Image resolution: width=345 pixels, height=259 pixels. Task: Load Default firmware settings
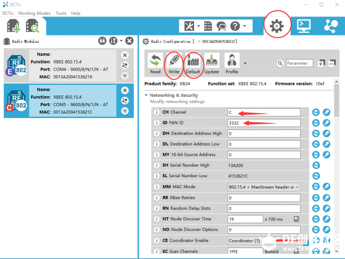pos(193,64)
